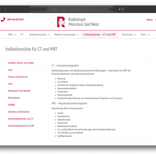
Task: Expand the MRT menu dropdown
Action: click(x=15, y=35)
